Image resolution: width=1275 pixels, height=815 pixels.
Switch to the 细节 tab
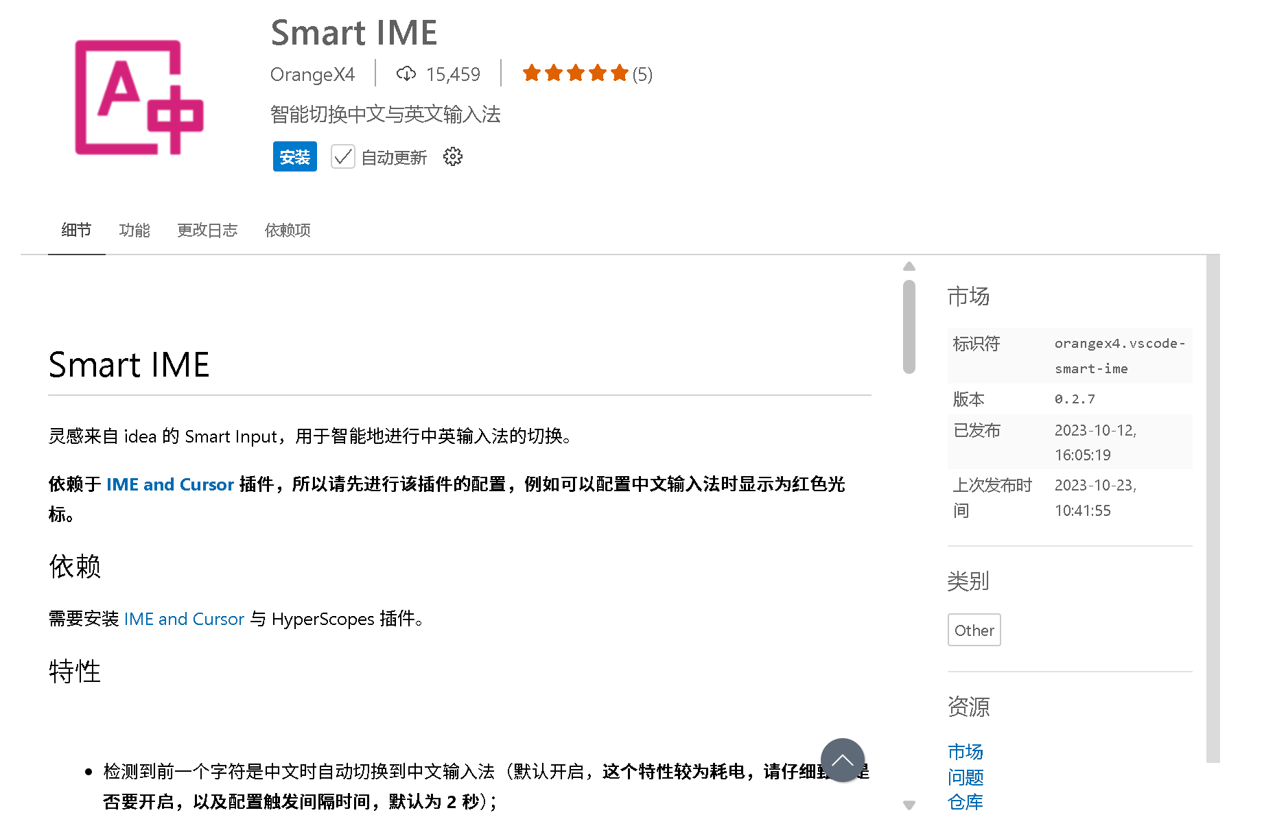pyautogui.click(x=76, y=230)
